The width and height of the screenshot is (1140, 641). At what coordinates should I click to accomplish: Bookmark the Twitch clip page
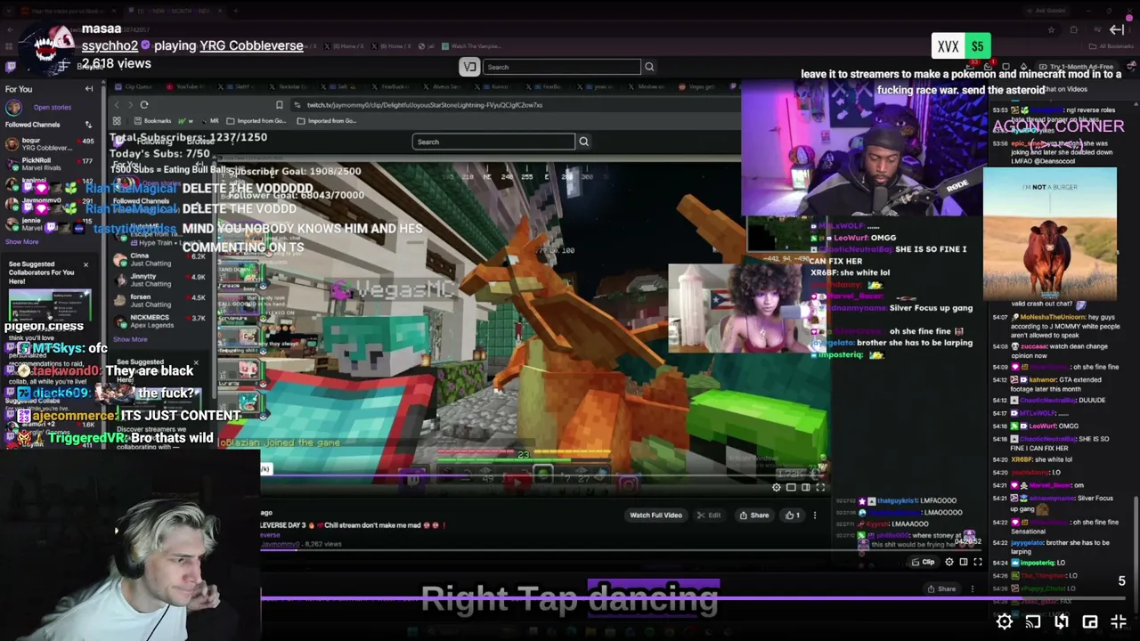point(279,105)
